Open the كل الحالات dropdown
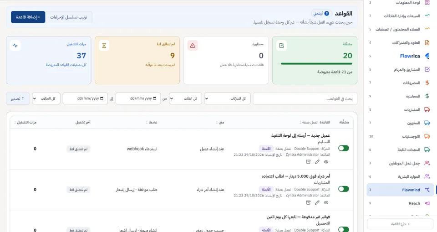 (46, 98)
